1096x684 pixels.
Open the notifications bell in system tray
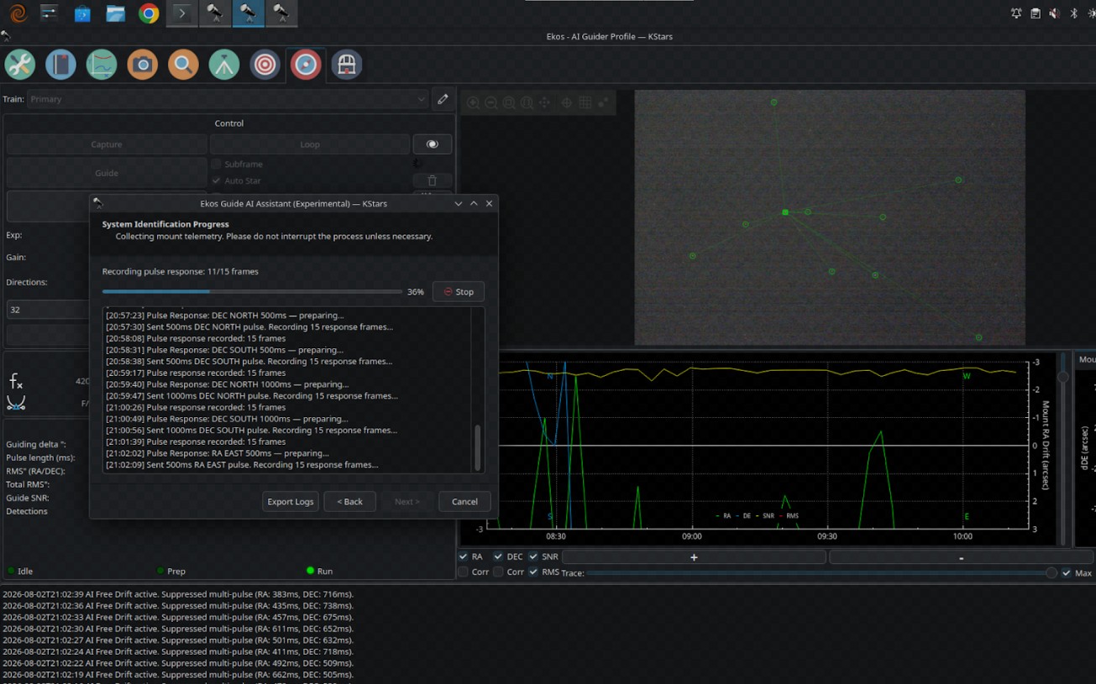pos(1016,13)
